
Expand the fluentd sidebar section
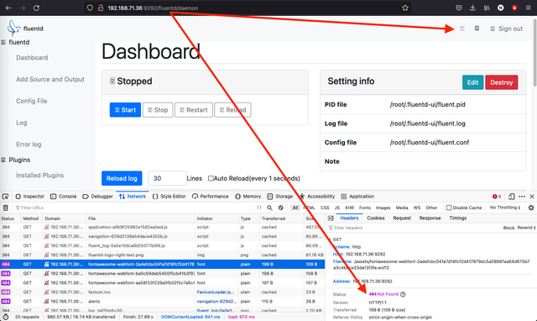15,42
